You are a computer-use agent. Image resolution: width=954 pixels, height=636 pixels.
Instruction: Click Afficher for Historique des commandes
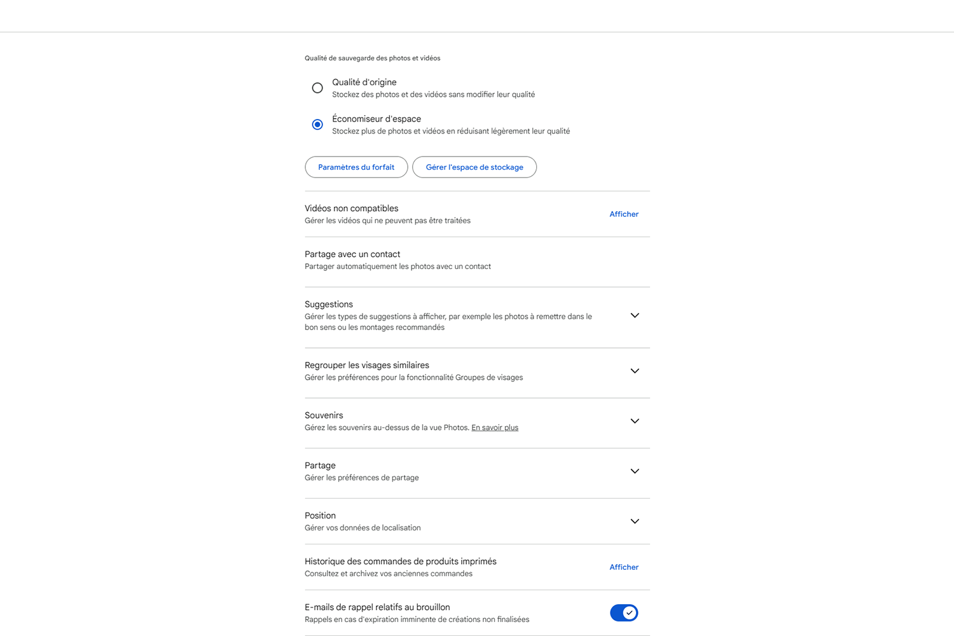click(623, 567)
